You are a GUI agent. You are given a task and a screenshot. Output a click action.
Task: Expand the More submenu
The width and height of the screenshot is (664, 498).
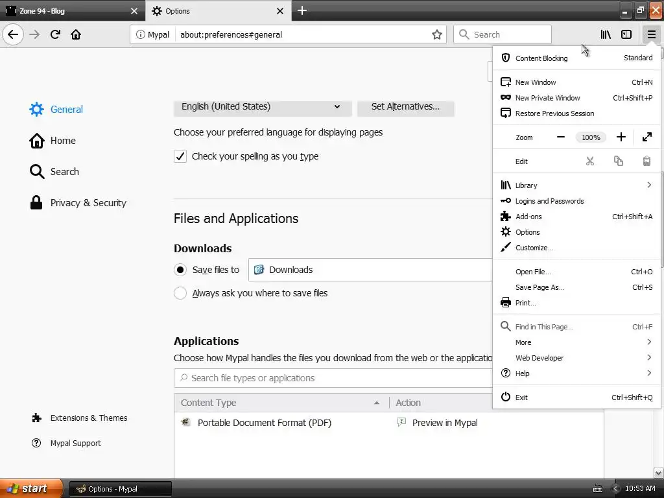click(x=576, y=342)
